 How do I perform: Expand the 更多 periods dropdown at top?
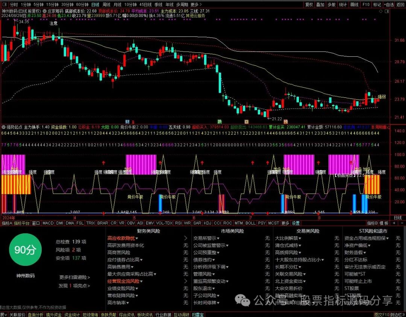click(196, 5)
